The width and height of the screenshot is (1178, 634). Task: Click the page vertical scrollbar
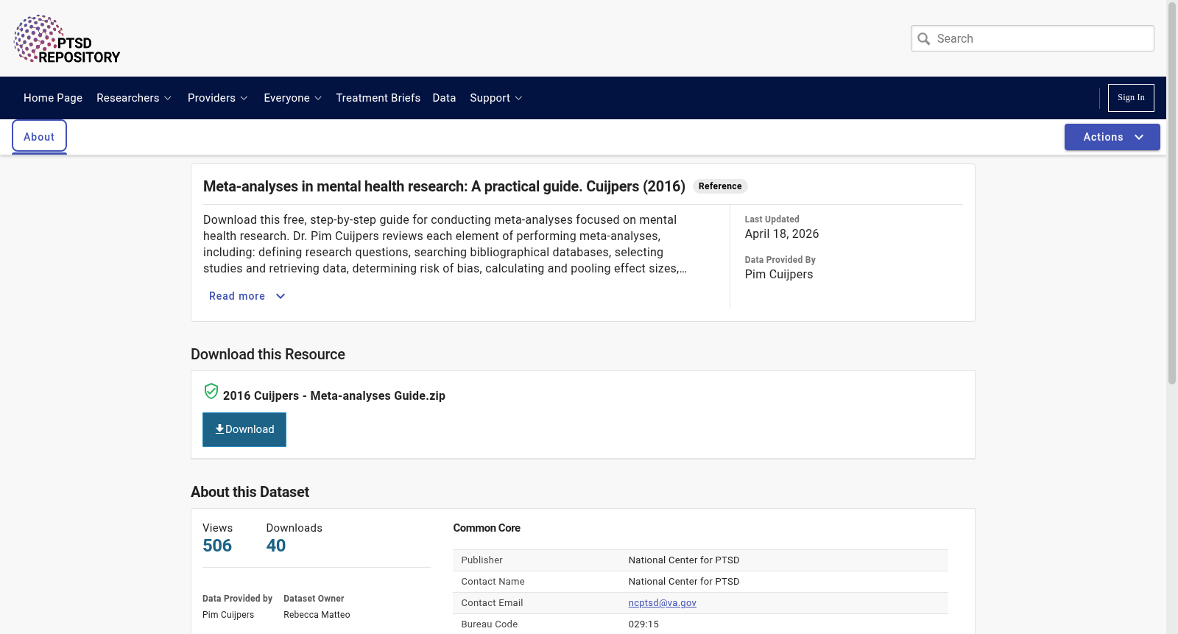(x=1172, y=194)
